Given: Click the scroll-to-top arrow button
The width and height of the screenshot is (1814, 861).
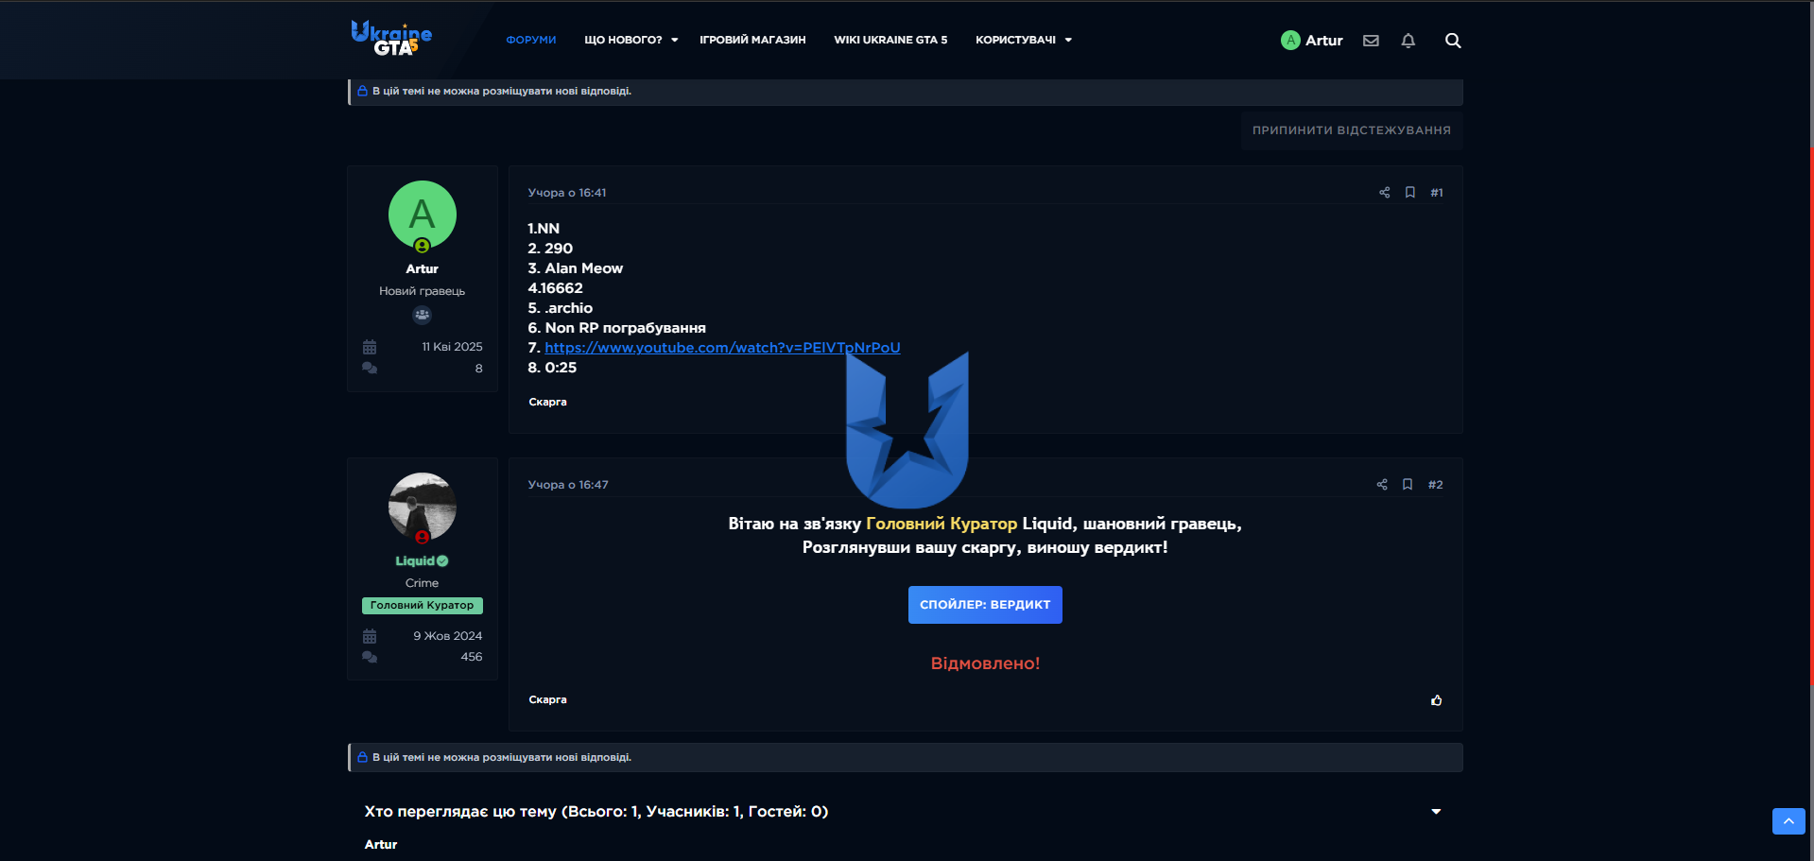Looking at the screenshot, I should coord(1788,821).
